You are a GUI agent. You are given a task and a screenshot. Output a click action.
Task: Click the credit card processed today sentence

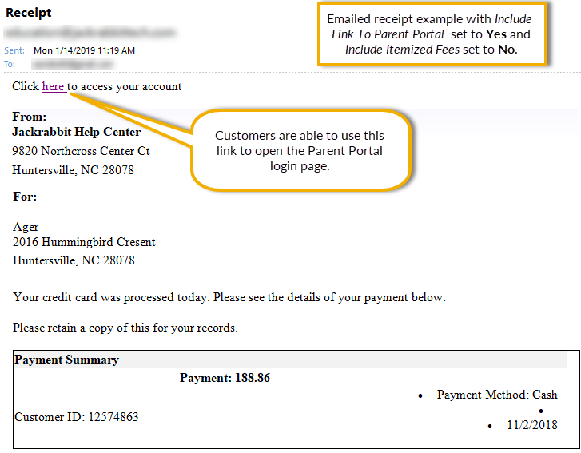pos(229,297)
